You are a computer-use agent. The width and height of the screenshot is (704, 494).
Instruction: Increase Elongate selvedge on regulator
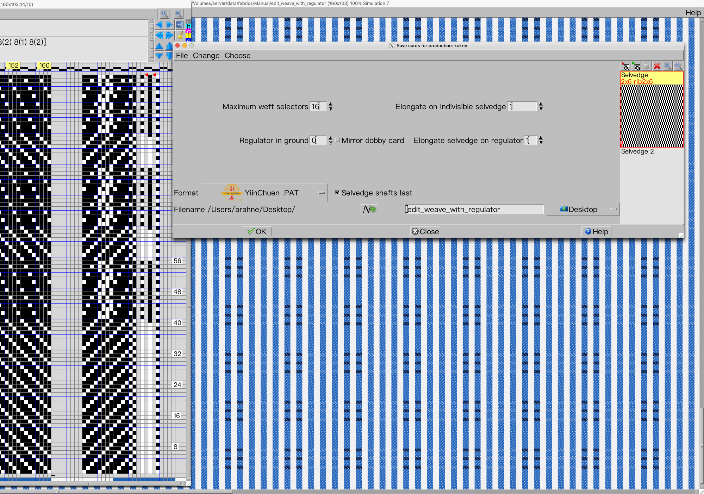click(x=541, y=138)
